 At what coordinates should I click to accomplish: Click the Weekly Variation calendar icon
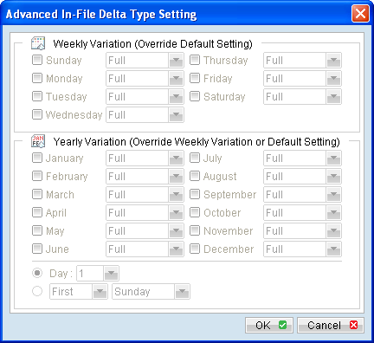click(x=38, y=43)
